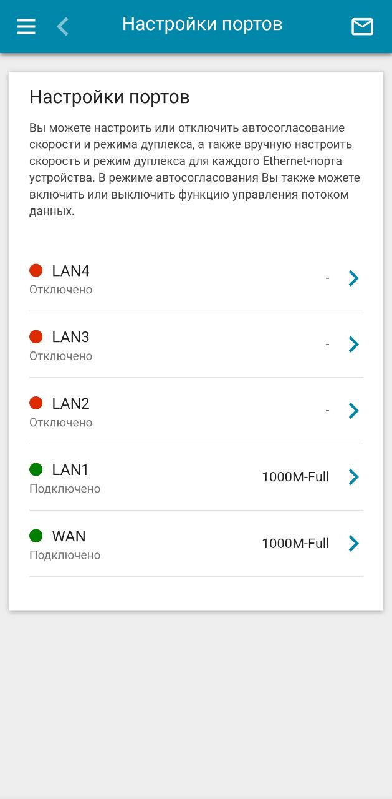
Task: Click LAN1 1000M-Full speed value
Action: (295, 478)
